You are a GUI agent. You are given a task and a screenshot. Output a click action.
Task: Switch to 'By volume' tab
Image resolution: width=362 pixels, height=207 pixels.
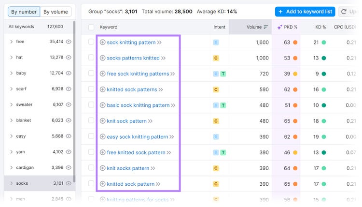(56, 12)
